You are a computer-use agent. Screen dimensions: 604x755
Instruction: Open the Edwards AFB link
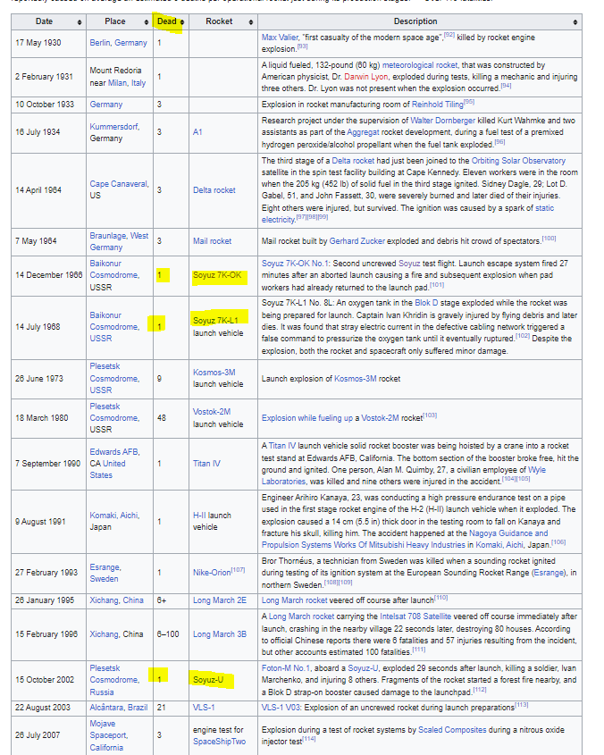[114, 451]
